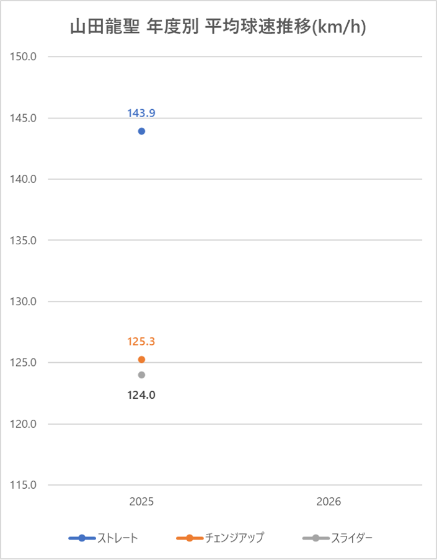
Task: Click the 135.0 vertical axis label
Action: point(25,240)
